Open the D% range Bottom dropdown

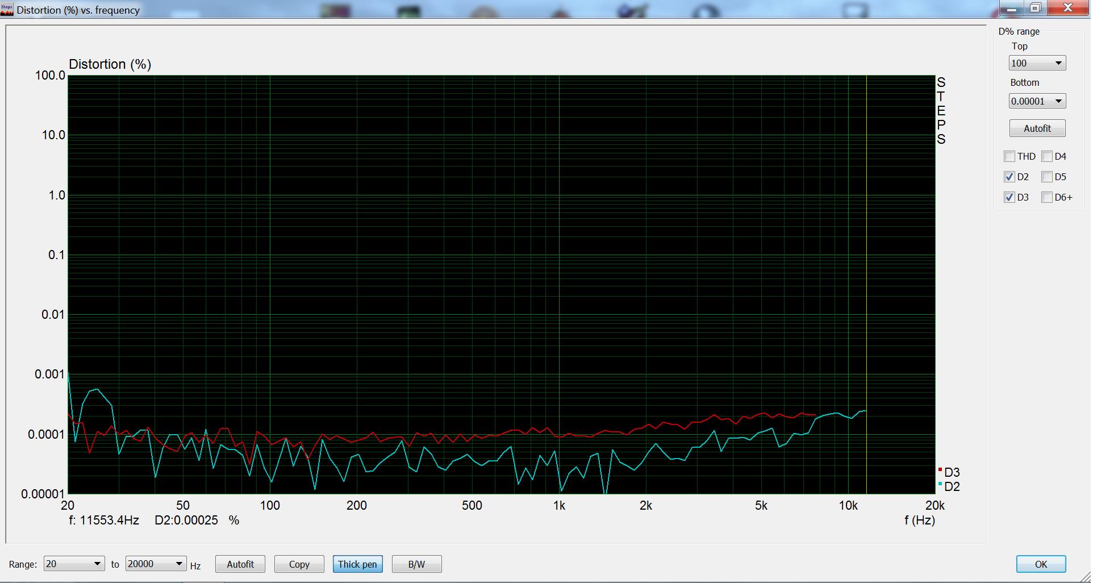tap(1037, 101)
